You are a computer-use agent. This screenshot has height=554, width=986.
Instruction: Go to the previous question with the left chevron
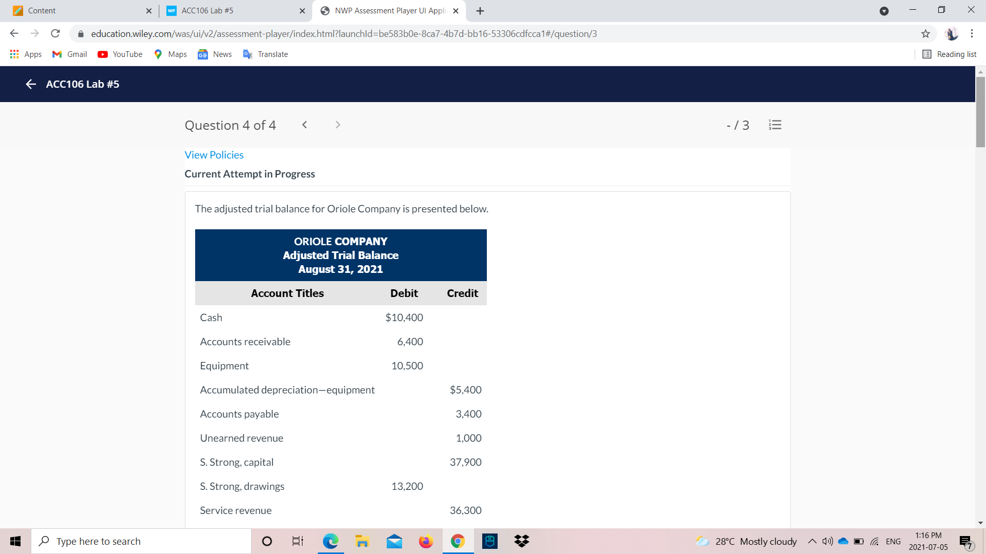[305, 125]
